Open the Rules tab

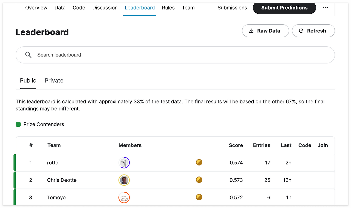tap(168, 8)
